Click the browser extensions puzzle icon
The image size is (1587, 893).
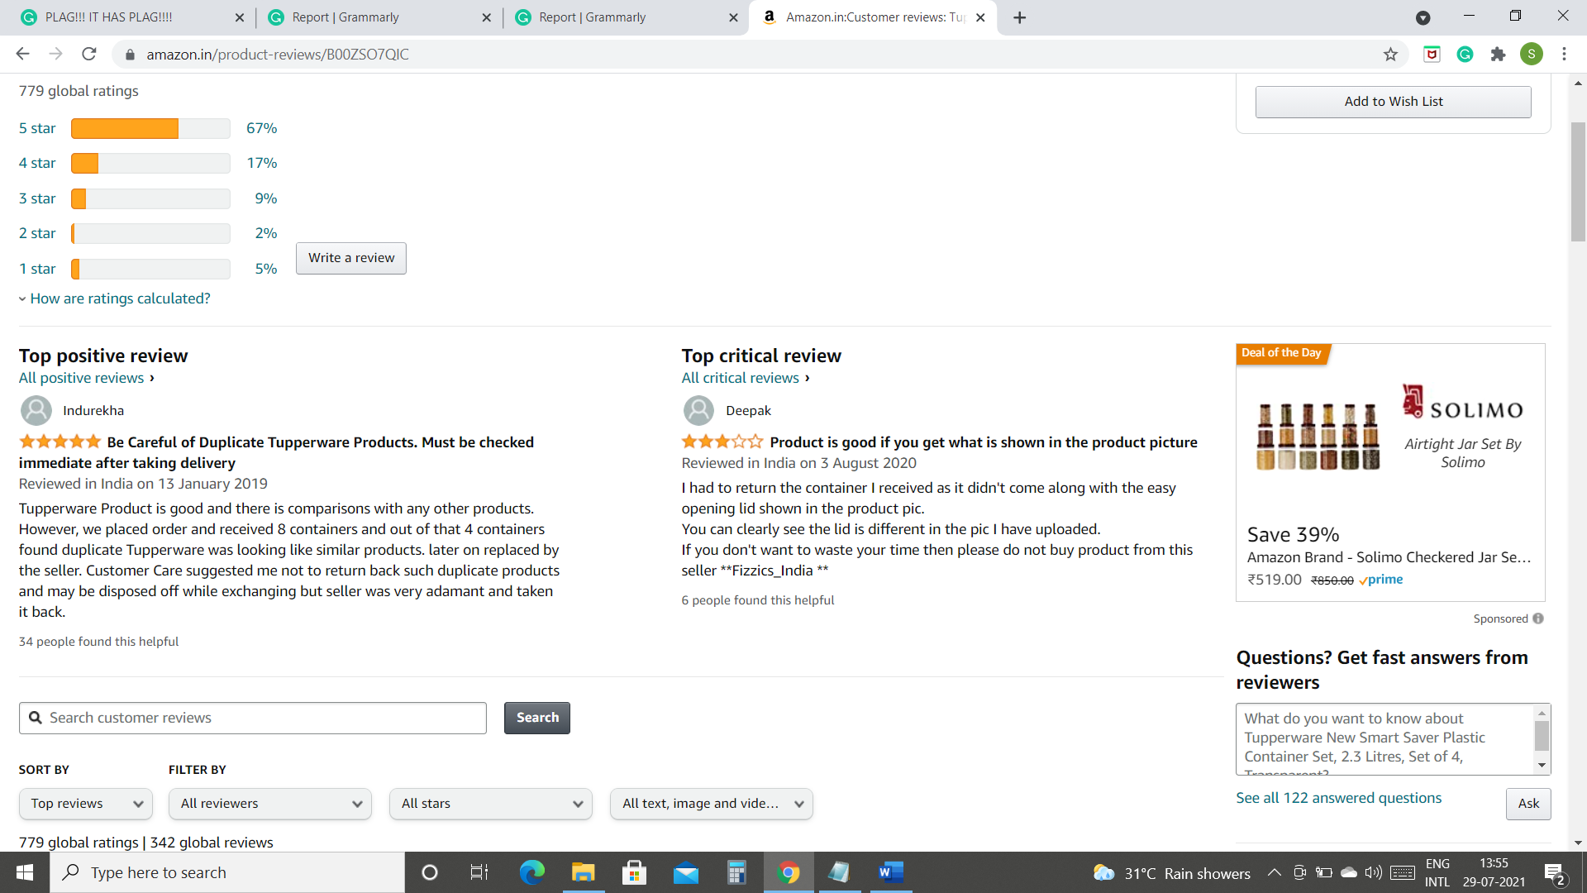(x=1500, y=55)
